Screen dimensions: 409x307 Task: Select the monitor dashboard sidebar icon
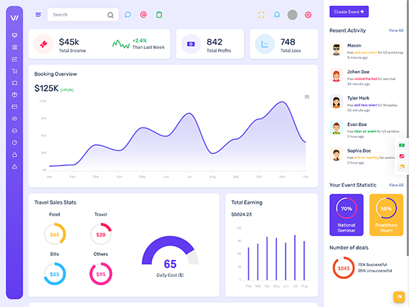14,35
